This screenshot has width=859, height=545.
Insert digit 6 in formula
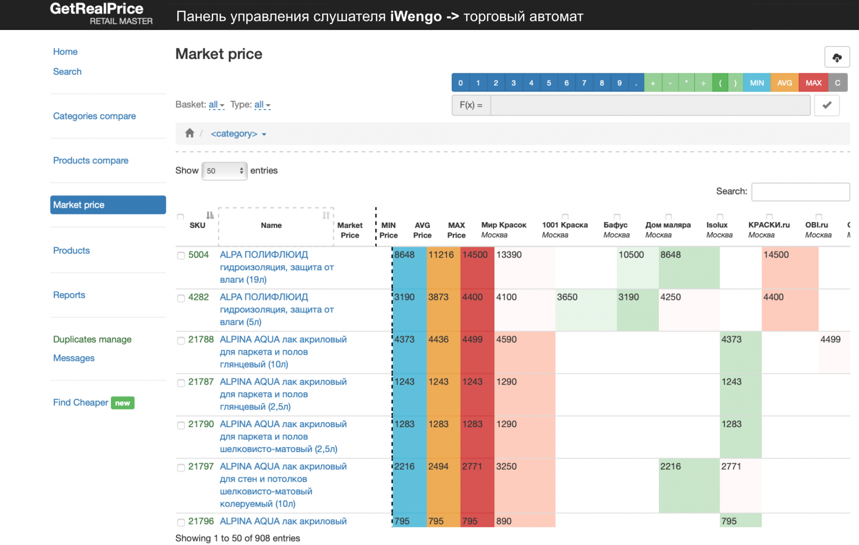click(566, 83)
